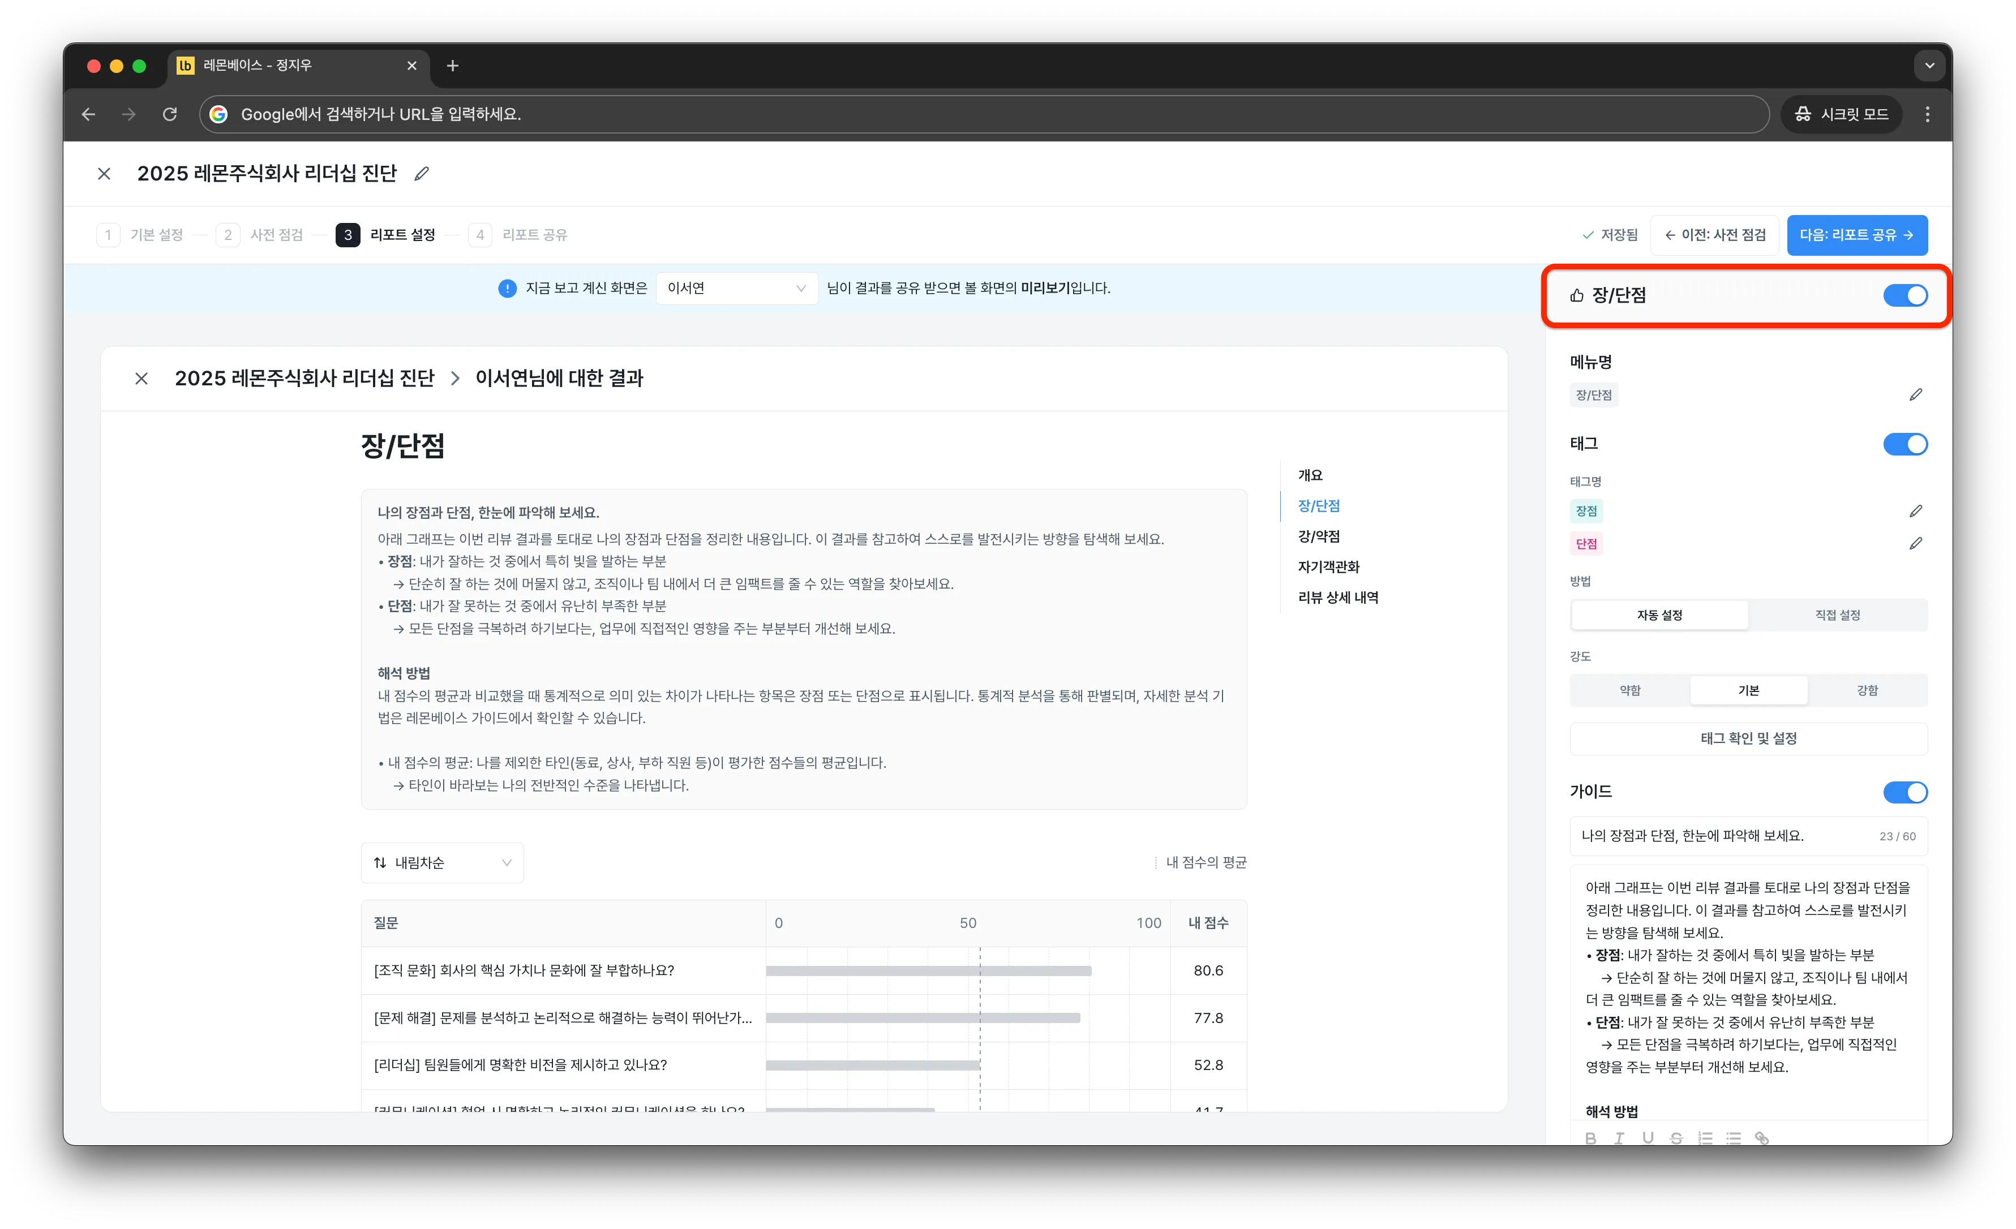This screenshot has height=1229, width=2016.
Task: Insert numbered list in guide editor
Action: pyautogui.click(x=1704, y=1137)
